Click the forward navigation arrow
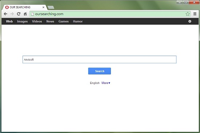Screen dimensions: 200x133 tap(12, 14)
